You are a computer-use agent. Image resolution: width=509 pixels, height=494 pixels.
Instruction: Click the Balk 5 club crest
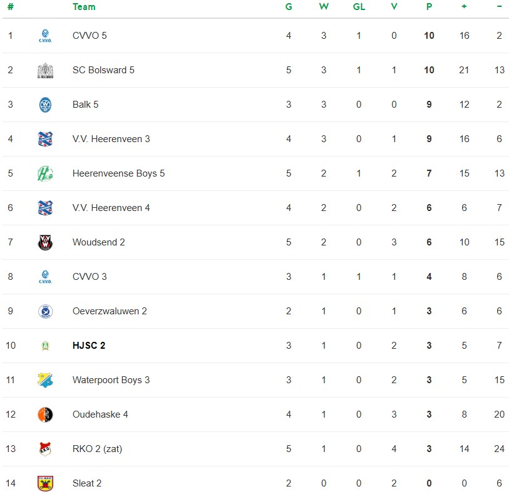coord(45,105)
